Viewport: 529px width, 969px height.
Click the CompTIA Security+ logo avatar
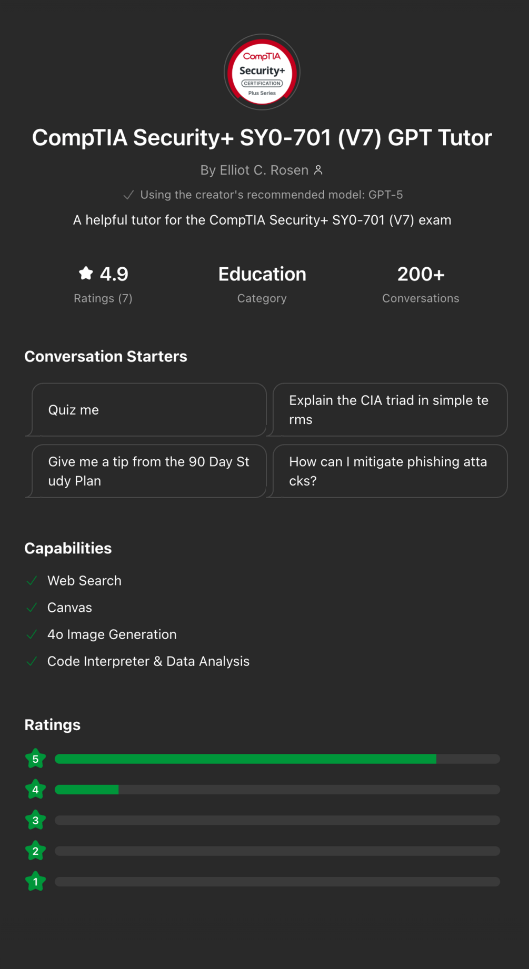pyautogui.click(x=262, y=72)
